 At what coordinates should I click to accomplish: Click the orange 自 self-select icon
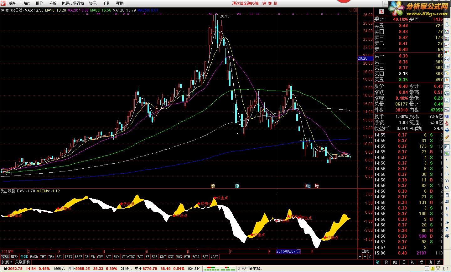[x=447, y=79]
